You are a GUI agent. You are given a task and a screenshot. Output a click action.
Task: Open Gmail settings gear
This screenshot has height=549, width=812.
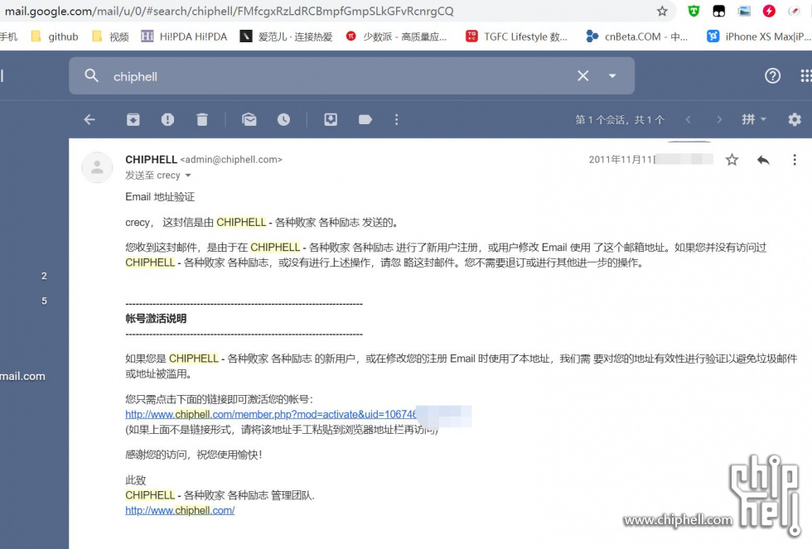click(795, 119)
